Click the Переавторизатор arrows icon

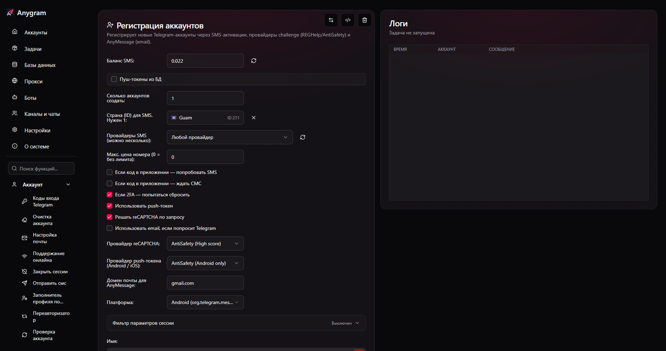click(x=24, y=316)
